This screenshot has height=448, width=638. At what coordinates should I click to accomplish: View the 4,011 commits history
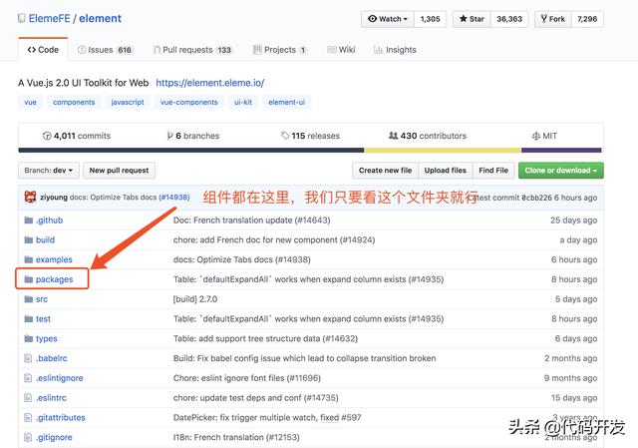[77, 136]
